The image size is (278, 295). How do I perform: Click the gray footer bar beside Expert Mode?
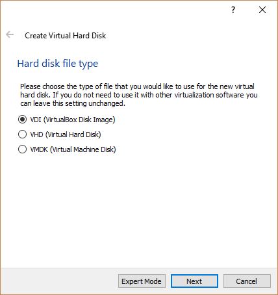click(x=58, y=281)
